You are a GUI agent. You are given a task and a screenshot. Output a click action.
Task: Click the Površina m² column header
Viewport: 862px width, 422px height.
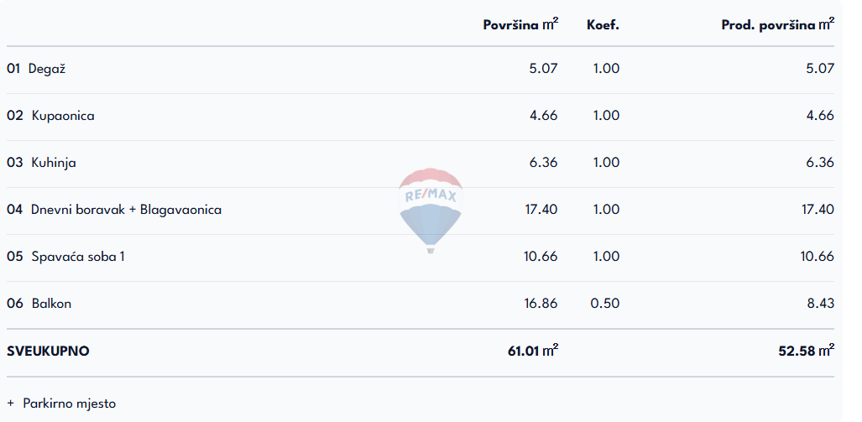coord(520,24)
